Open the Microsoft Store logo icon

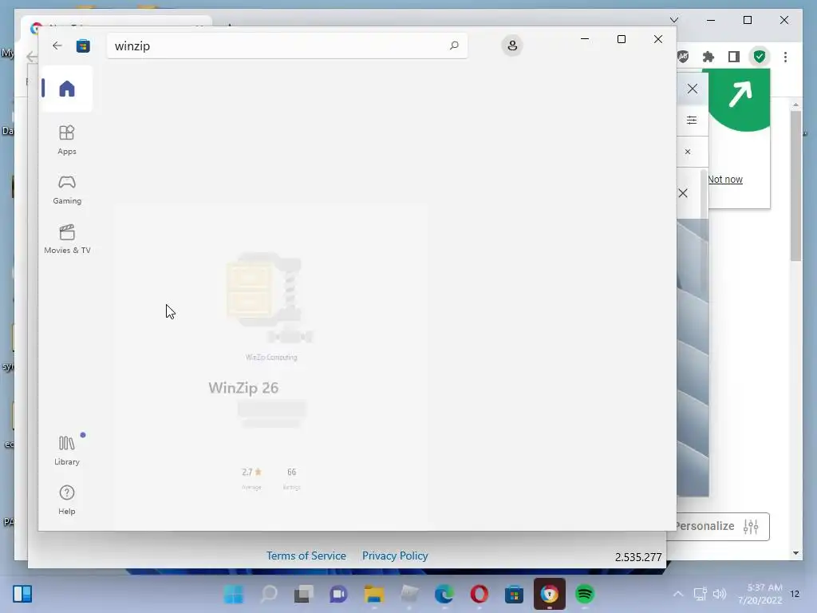pos(83,45)
